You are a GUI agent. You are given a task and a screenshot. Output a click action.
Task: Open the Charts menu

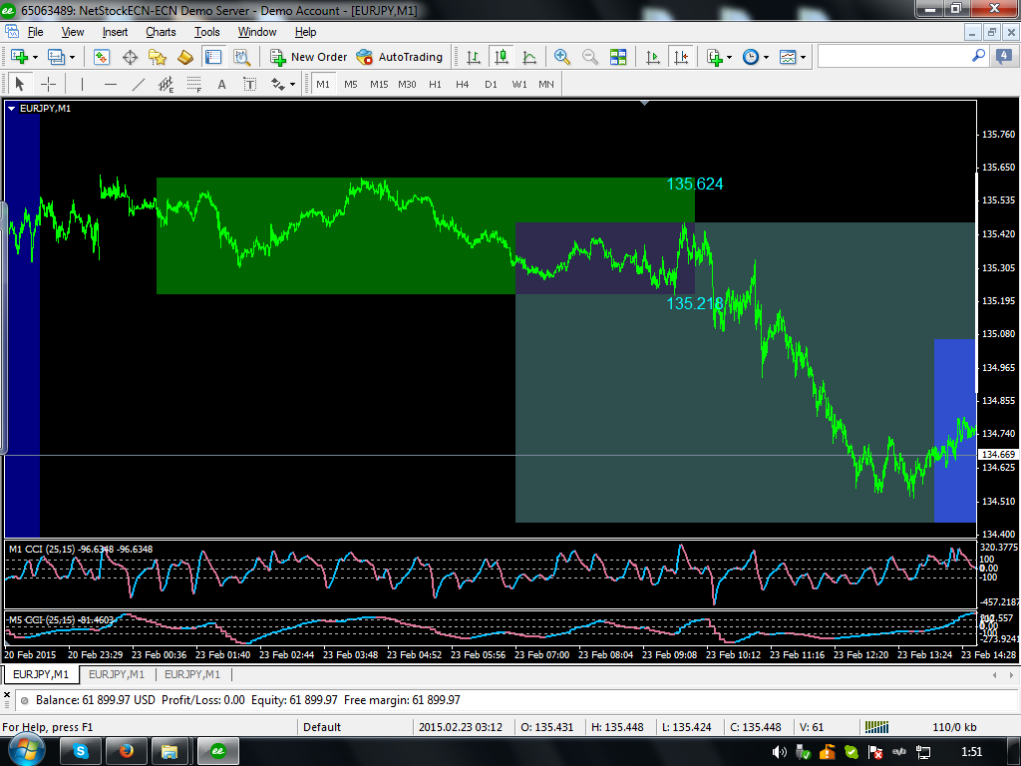[x=161, y=32]
